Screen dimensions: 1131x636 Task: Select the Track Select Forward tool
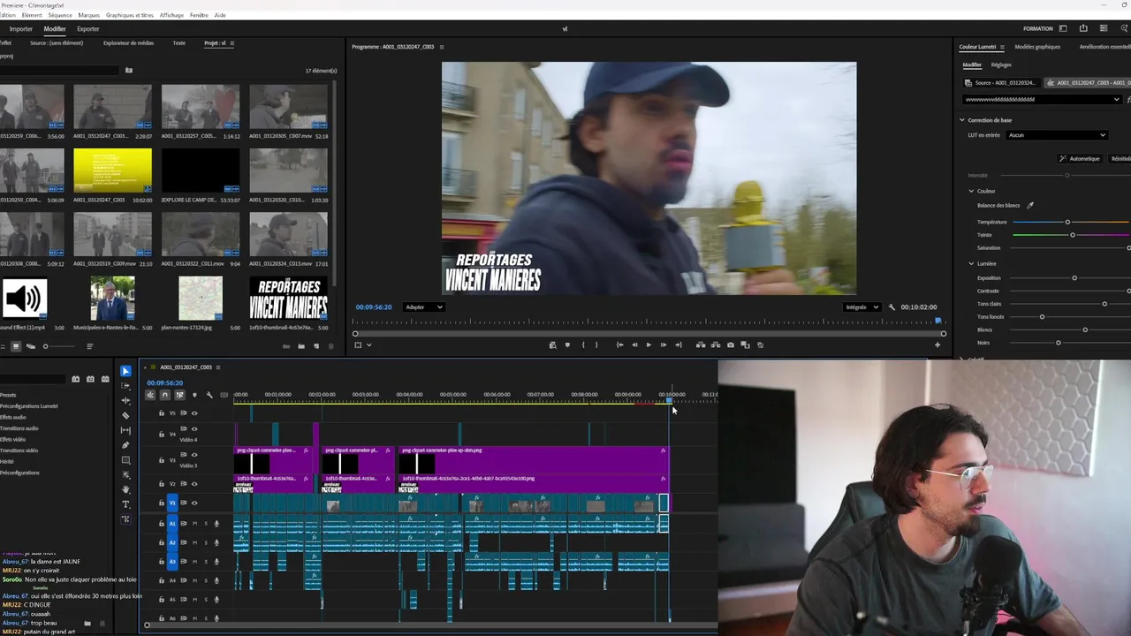point(125,386)
